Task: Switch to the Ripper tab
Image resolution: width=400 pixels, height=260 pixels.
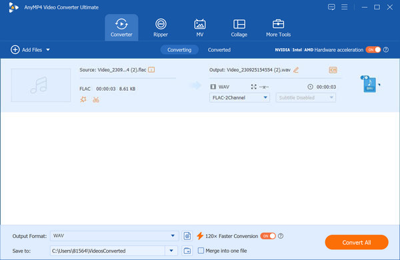Action: (161, 27)
